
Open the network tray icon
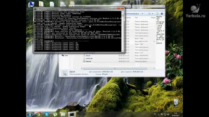coord(165,114)
